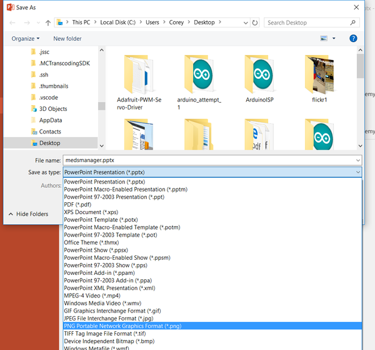Choose PowerPoint Macro-Enabled Show (*.ppsm)

coord(212,258)
